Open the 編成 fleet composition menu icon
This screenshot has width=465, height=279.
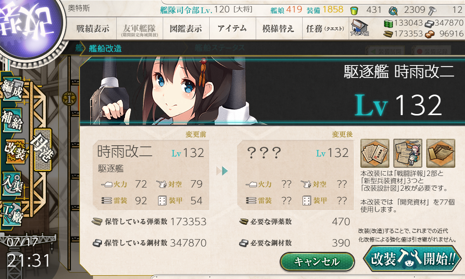12,90
